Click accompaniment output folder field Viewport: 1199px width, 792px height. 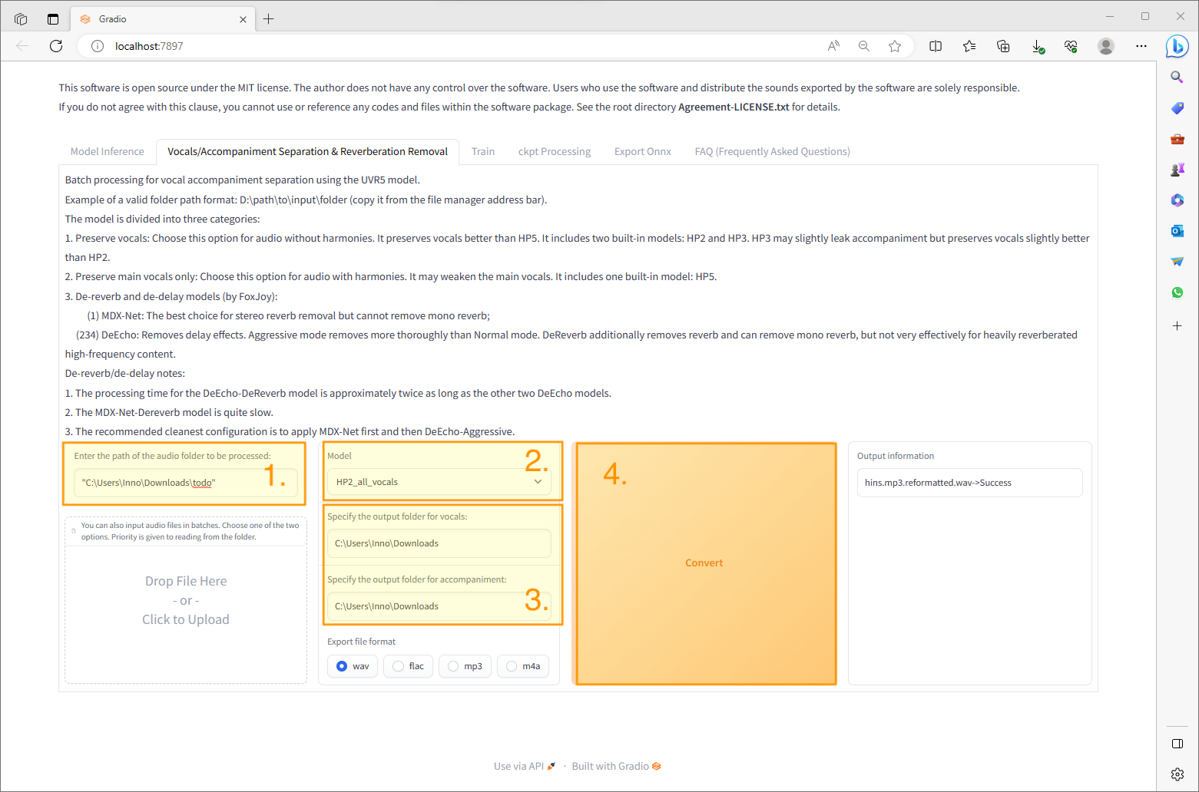coord(439,606)
